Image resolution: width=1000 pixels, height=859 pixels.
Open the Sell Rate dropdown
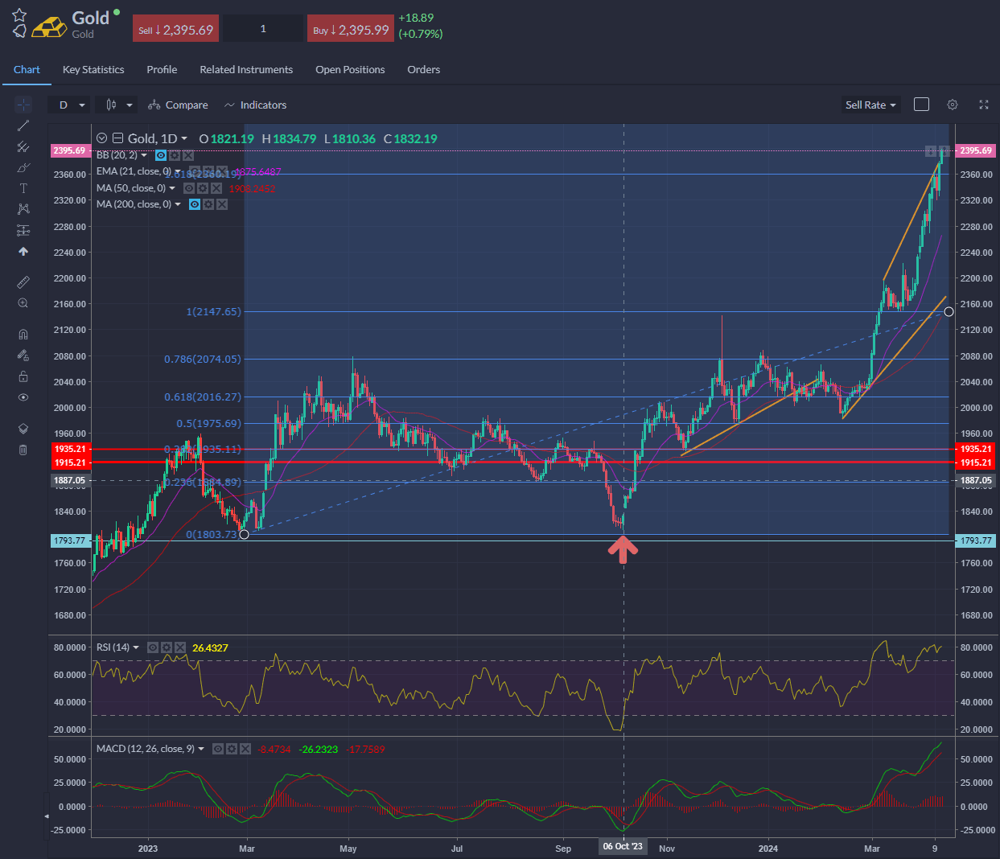point(870,105)
